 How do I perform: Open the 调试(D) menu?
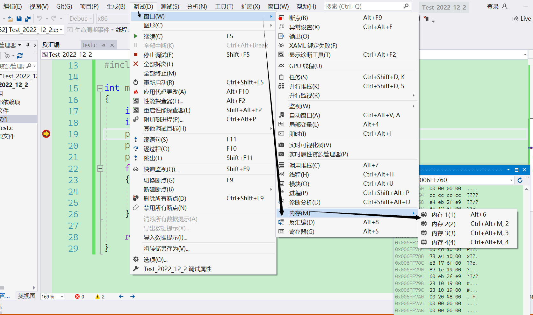click(143, 6)
